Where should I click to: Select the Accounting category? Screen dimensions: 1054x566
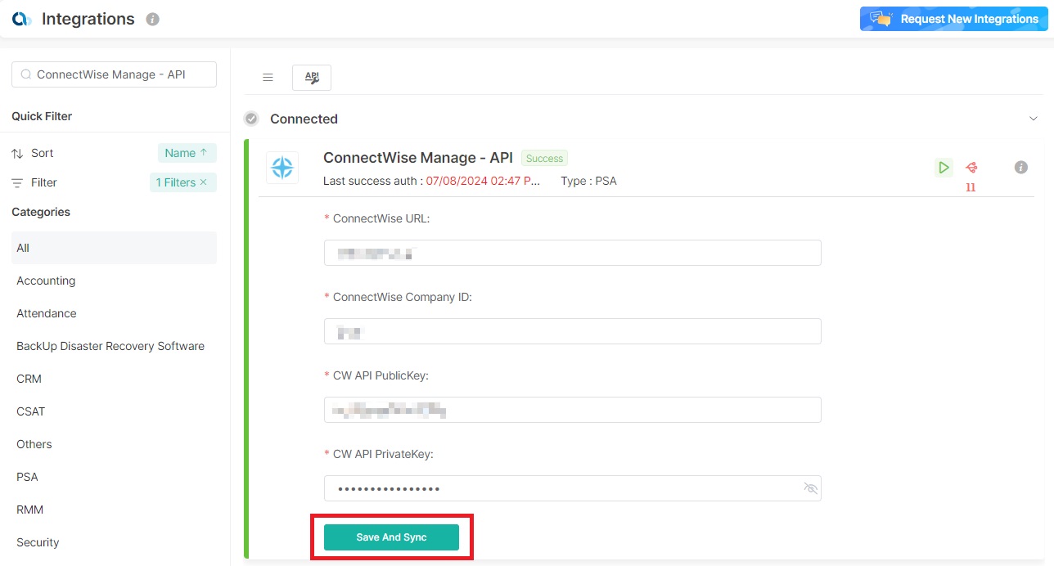click(x=46, y=281)
